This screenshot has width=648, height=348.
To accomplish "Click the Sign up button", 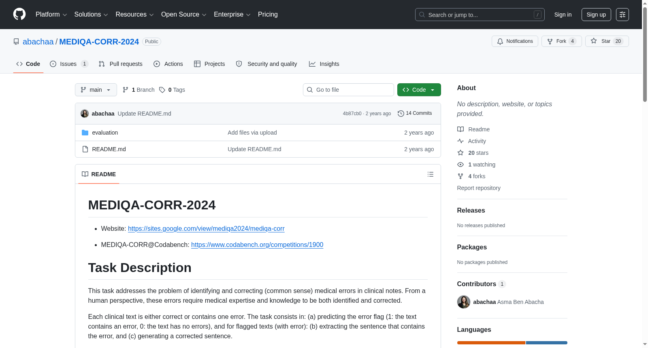I will (596, 15).
